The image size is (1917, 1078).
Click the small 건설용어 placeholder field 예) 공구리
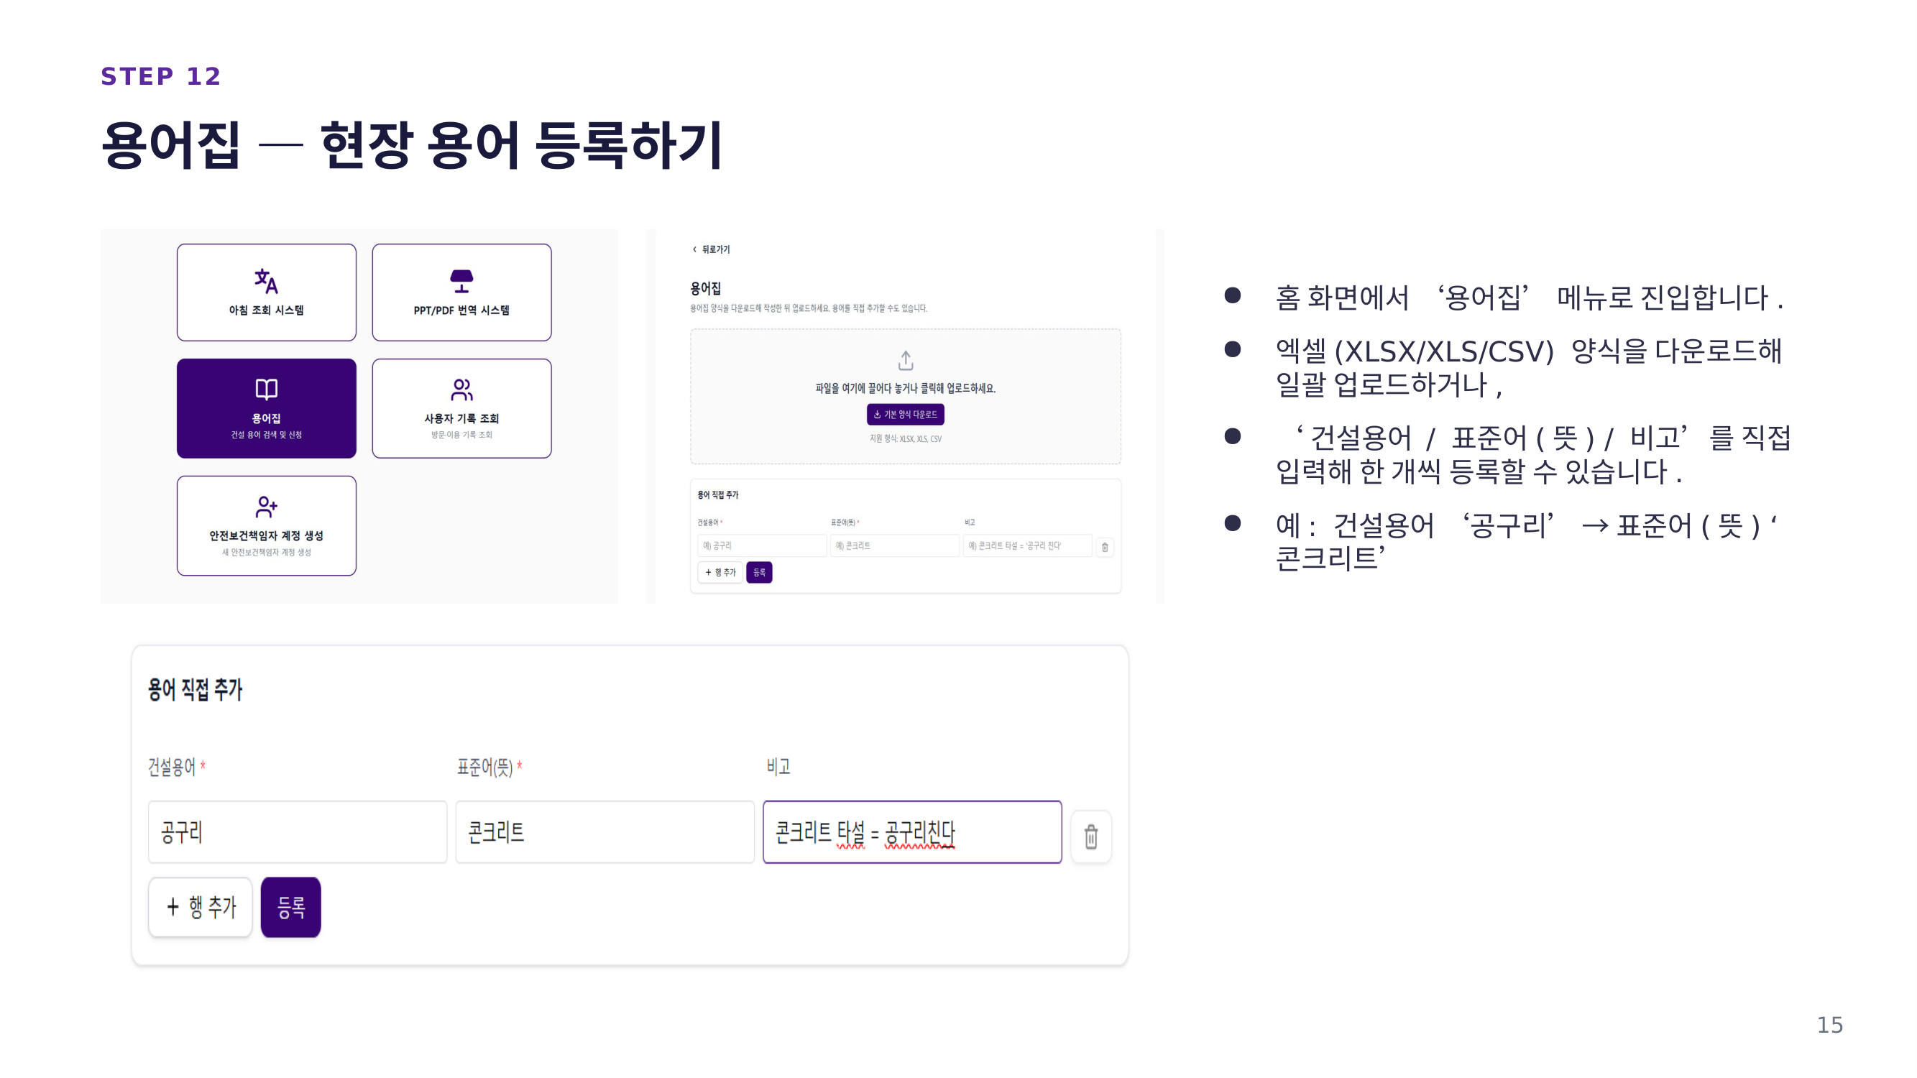762,545
